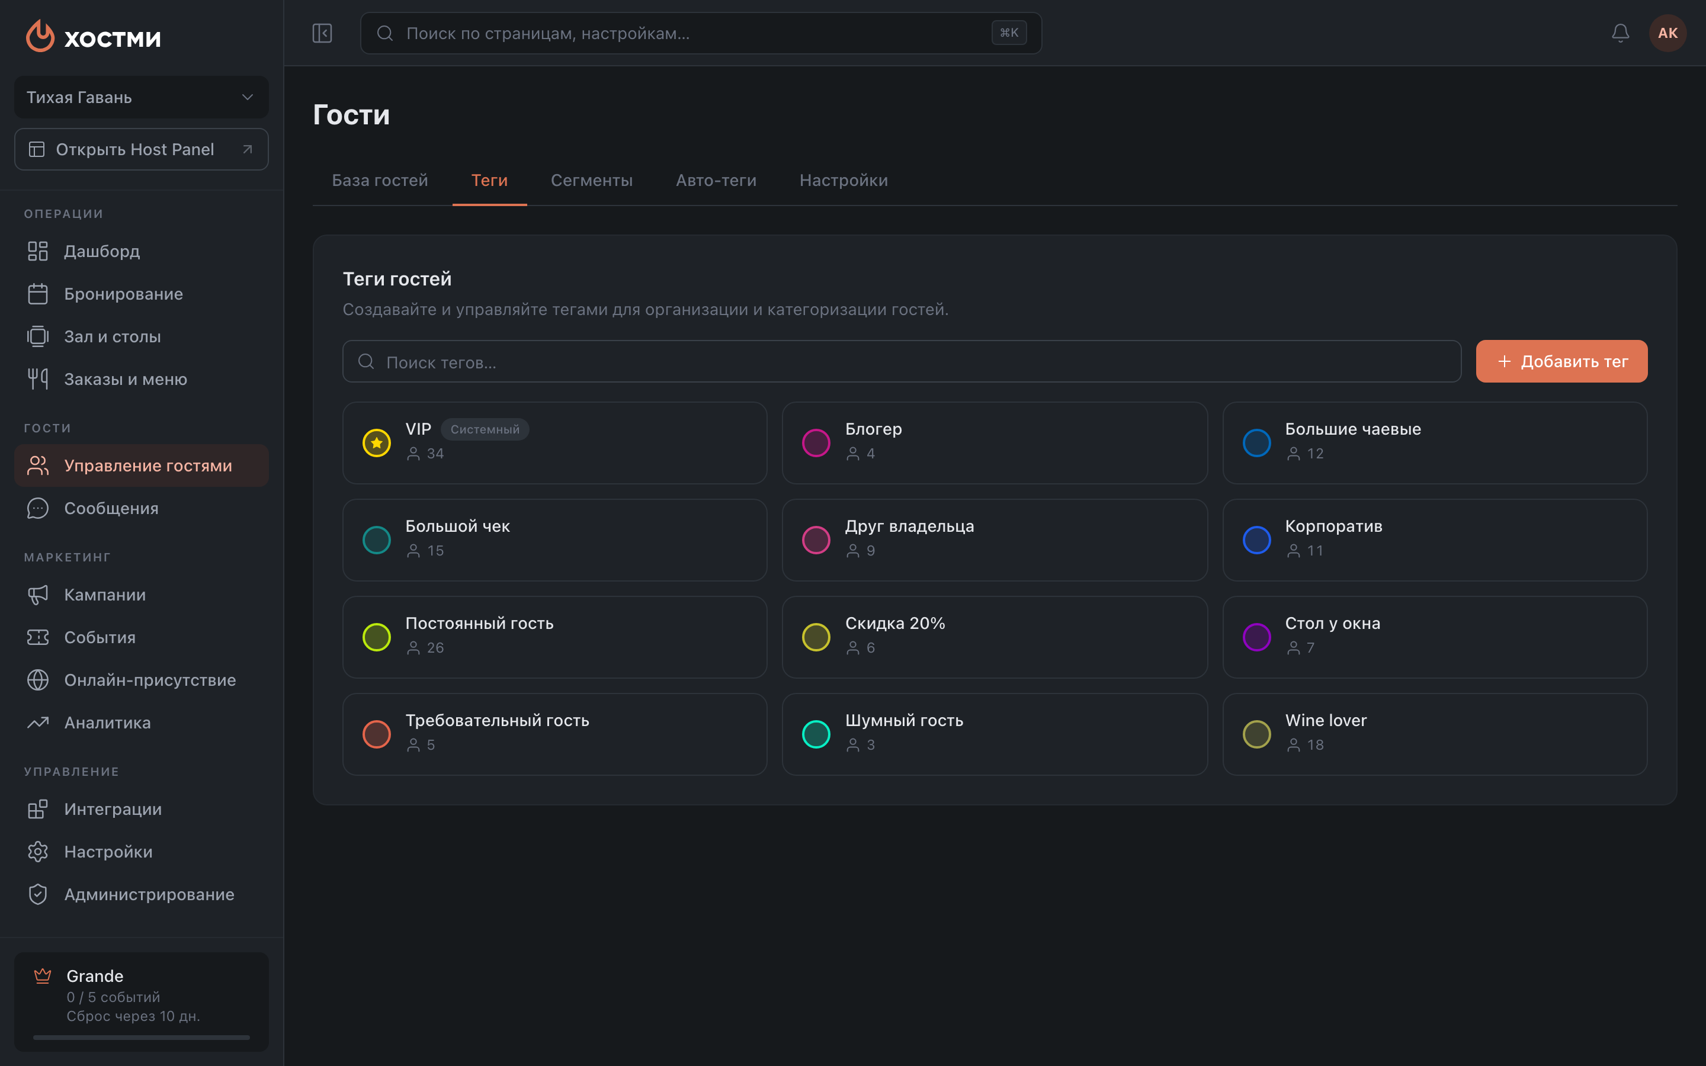
Task: Expand the Тихая Гавань venue dropdown
Action: coord(141,97)
